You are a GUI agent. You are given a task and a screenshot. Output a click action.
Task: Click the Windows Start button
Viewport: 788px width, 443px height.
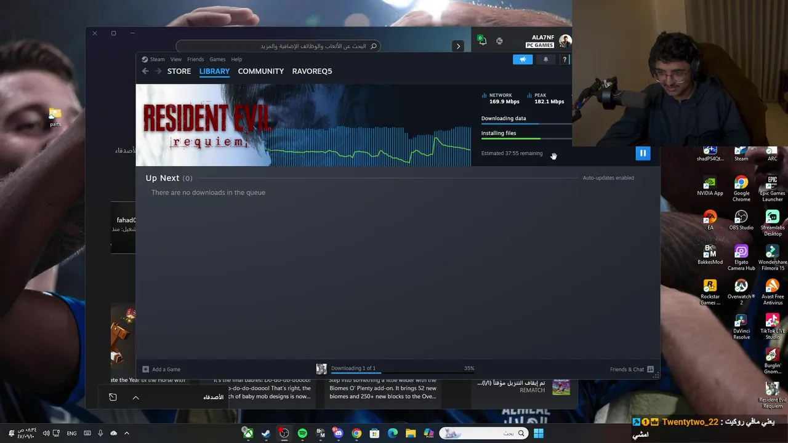tap(539, 434)
